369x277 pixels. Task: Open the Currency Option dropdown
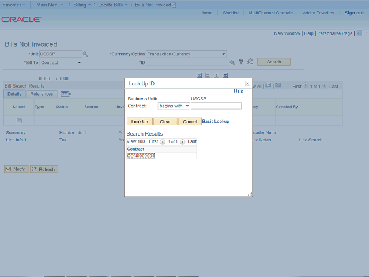coord(186,54)
